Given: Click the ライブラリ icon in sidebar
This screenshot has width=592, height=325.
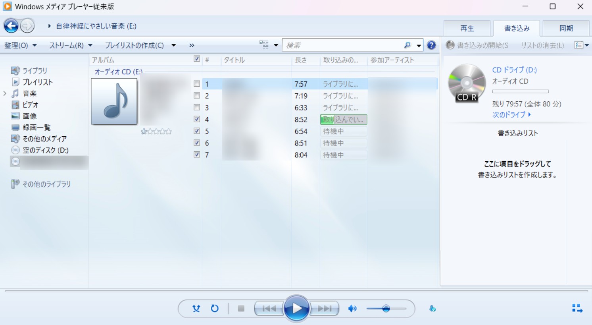Looking at the screenshot, I should (15, 71).
